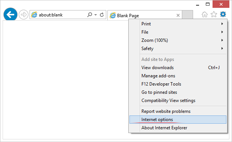Click the Home icon
Viewport: 232px width, 142px height.
click(204, 15)
